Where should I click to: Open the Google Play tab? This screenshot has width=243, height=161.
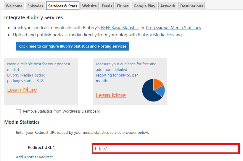[x=144, y=6]
